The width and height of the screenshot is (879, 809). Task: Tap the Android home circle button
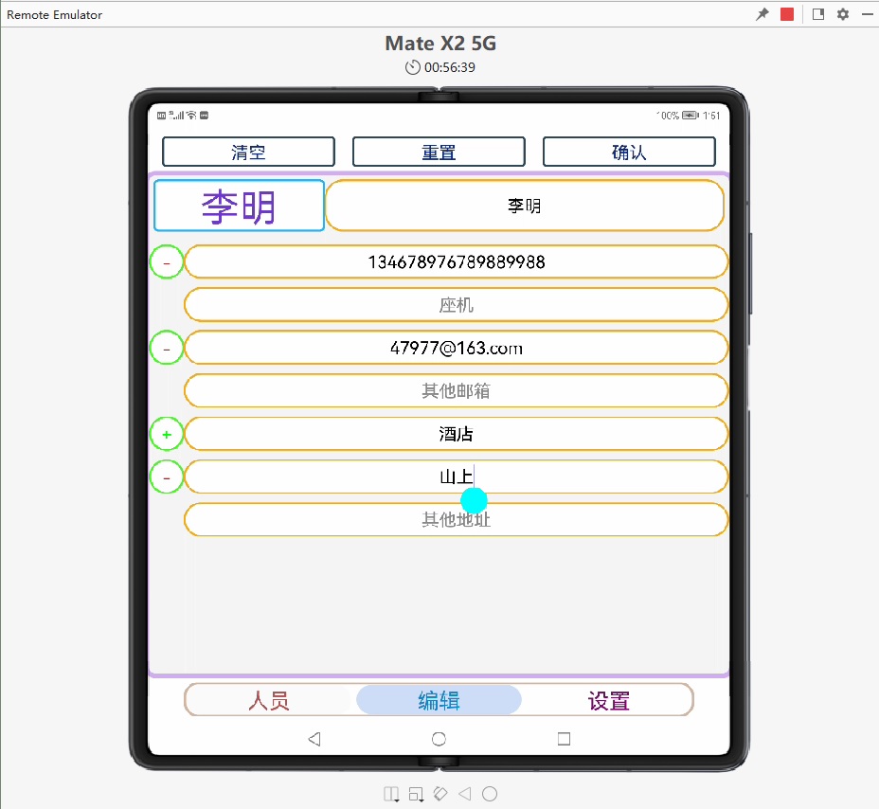439,739
